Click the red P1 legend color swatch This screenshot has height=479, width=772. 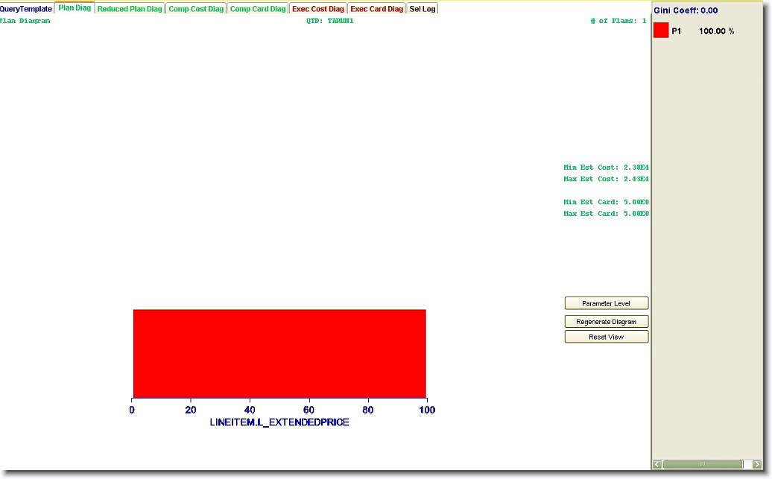point(661,31)
